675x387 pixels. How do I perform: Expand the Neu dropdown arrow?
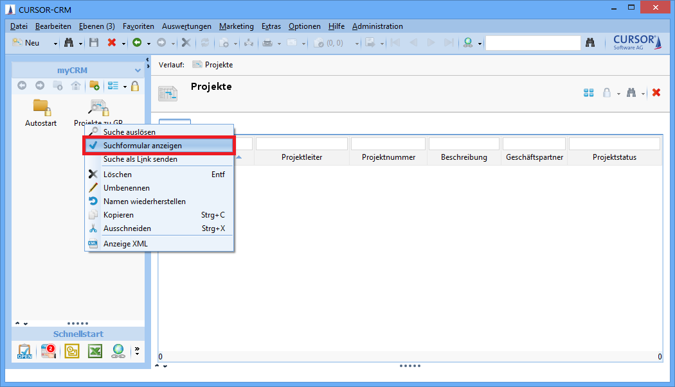[55, 44]
